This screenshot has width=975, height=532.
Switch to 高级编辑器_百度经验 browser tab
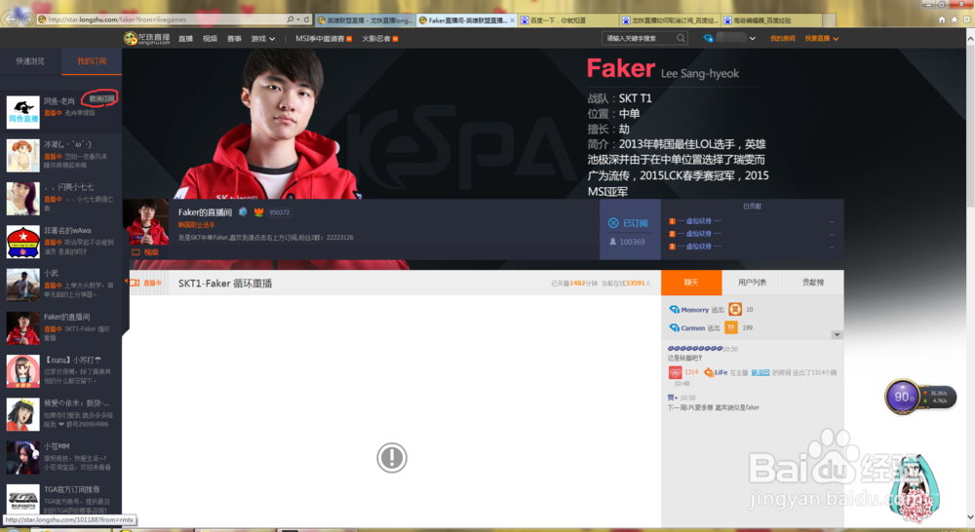[771, 20]
